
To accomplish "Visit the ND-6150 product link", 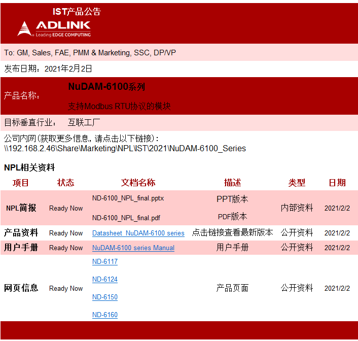I will point(105,297).
